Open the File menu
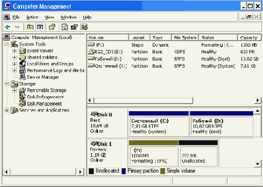 [16, 17]
